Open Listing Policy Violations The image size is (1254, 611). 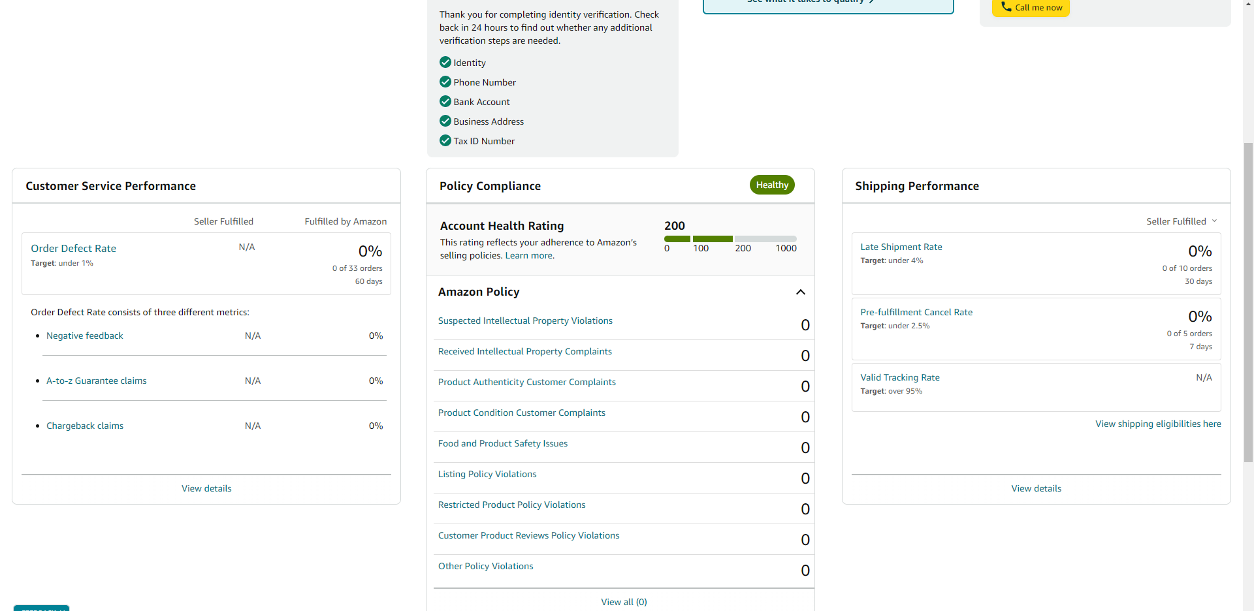point(487,474)
